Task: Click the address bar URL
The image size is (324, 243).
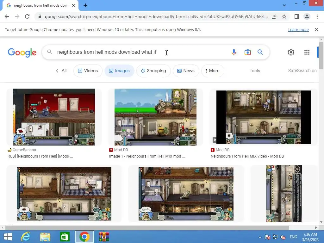Action: click(156, 16)
